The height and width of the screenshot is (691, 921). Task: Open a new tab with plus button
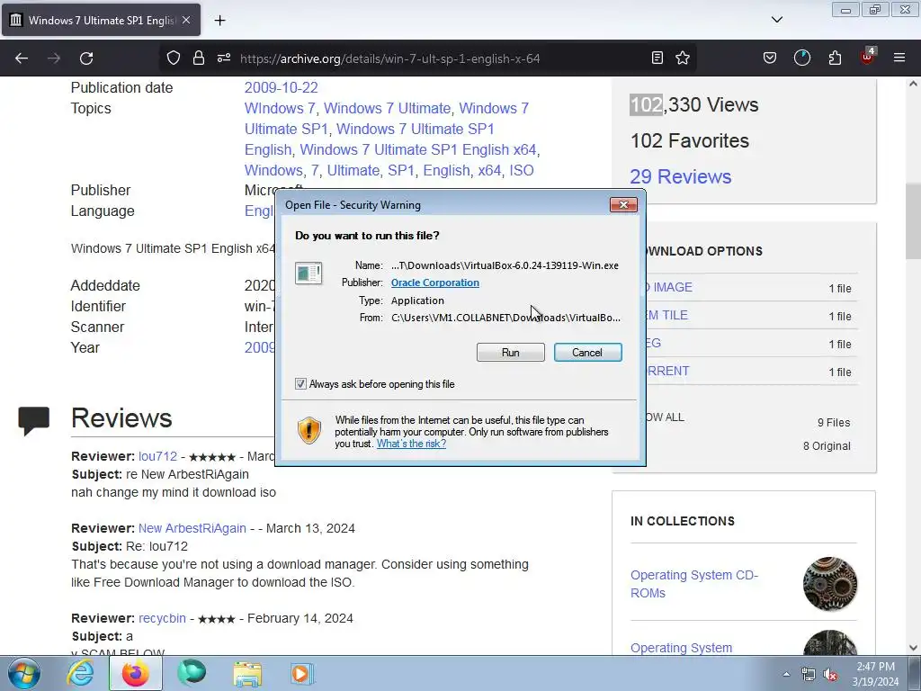pyautogui.click(x=219, y=21)
